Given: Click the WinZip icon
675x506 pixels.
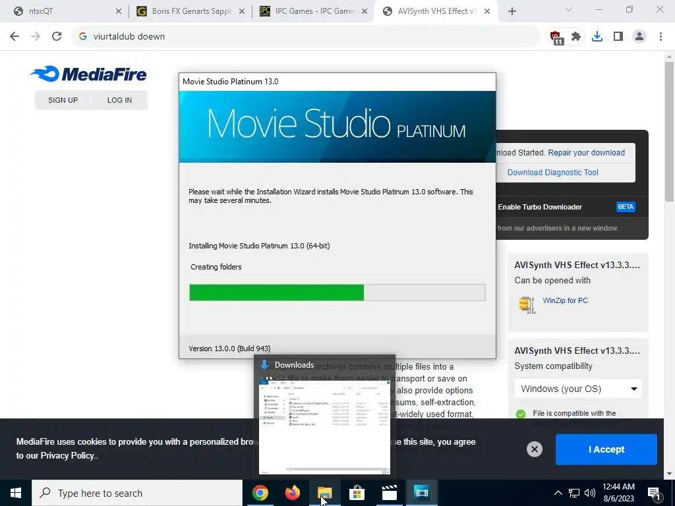Looking at the screenshot, I should pos(527,304).
